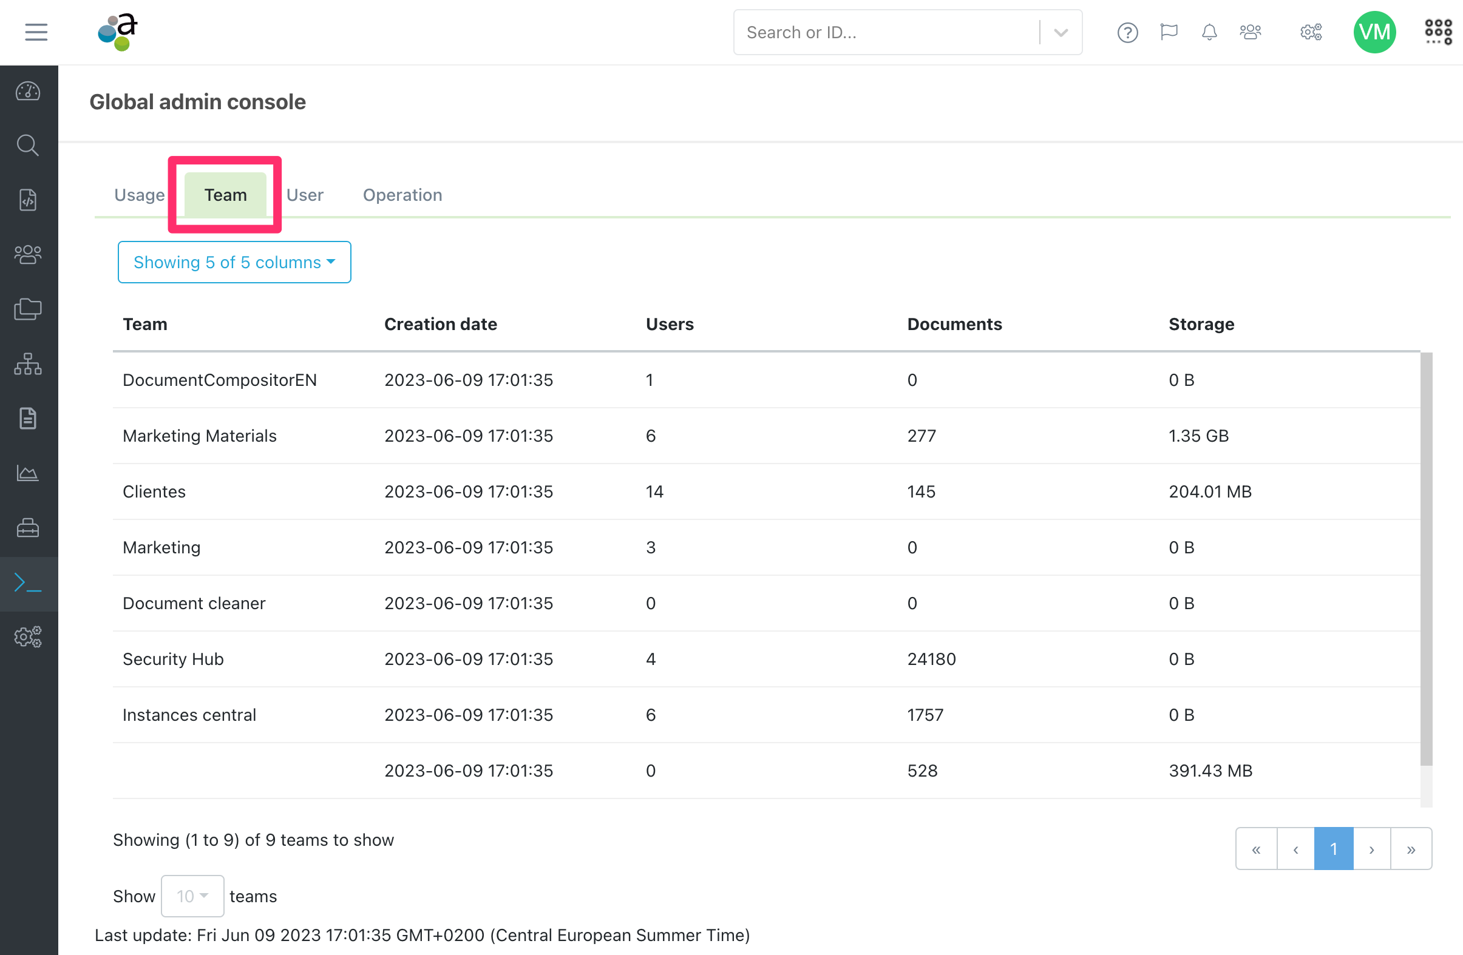Expand the Showing 5 of 5 columns dropdown
Image resolution: width=1463 pixels, height=955 pixels.
(x=234, y=262)
